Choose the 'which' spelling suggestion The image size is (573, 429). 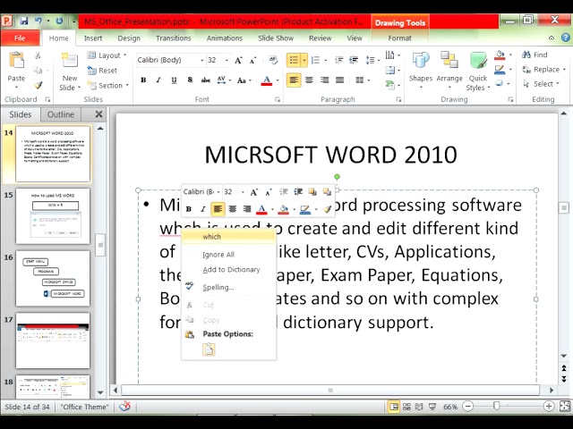pyautogui.click(x=229, y=236)
